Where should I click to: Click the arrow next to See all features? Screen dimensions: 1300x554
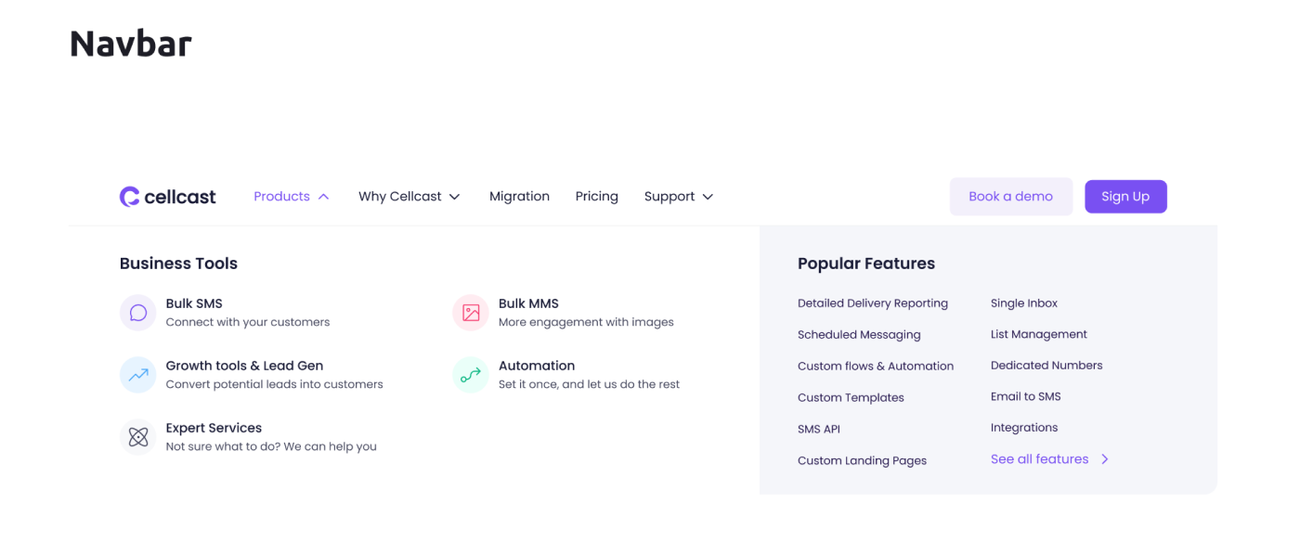pos(1105,459)
